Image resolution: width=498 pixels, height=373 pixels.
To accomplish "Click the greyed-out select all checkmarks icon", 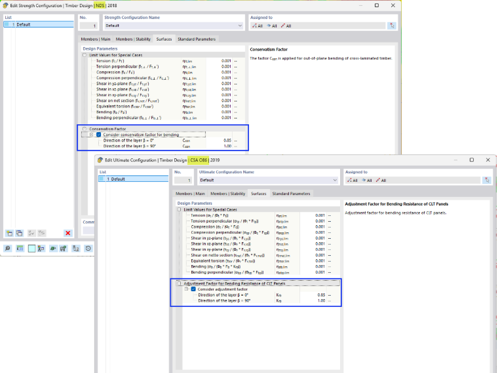I will coord(31,233).
